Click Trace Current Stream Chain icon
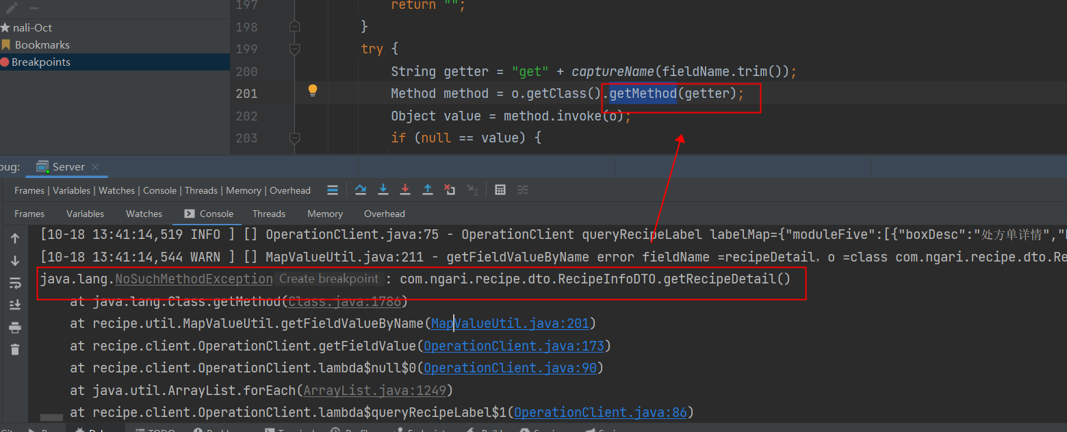Image resolution: width=1067 pixels, height=432 pixels. (523, 190)
